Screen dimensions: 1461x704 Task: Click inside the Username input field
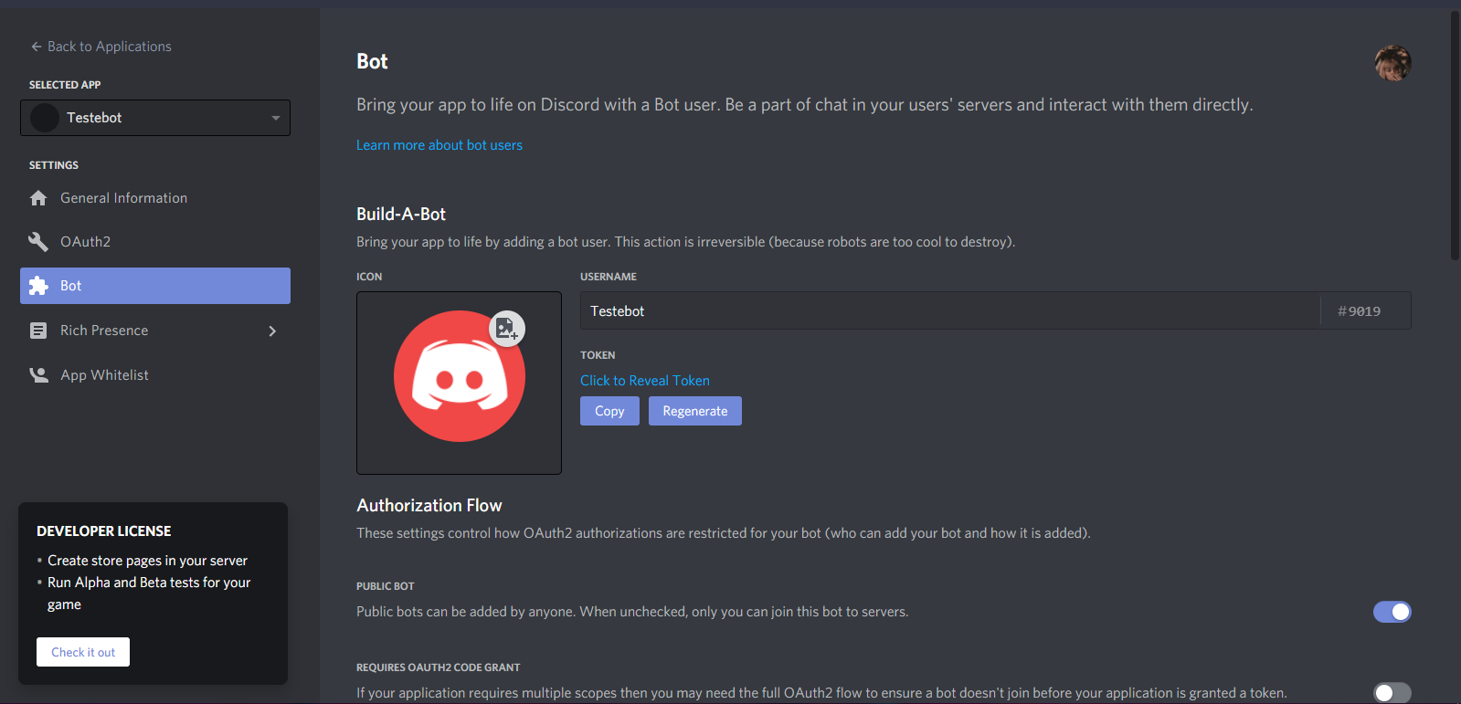(914, 310)
